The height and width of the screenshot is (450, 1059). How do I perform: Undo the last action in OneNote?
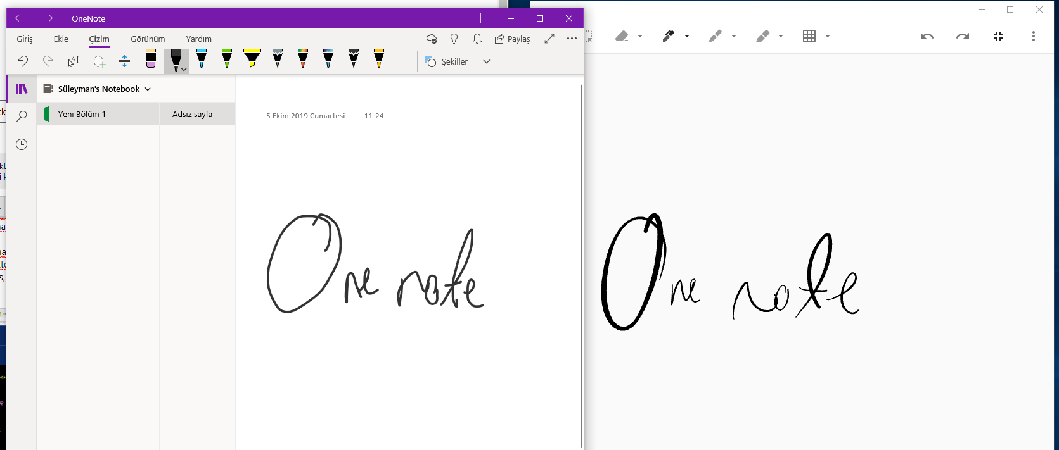point(23,61)
